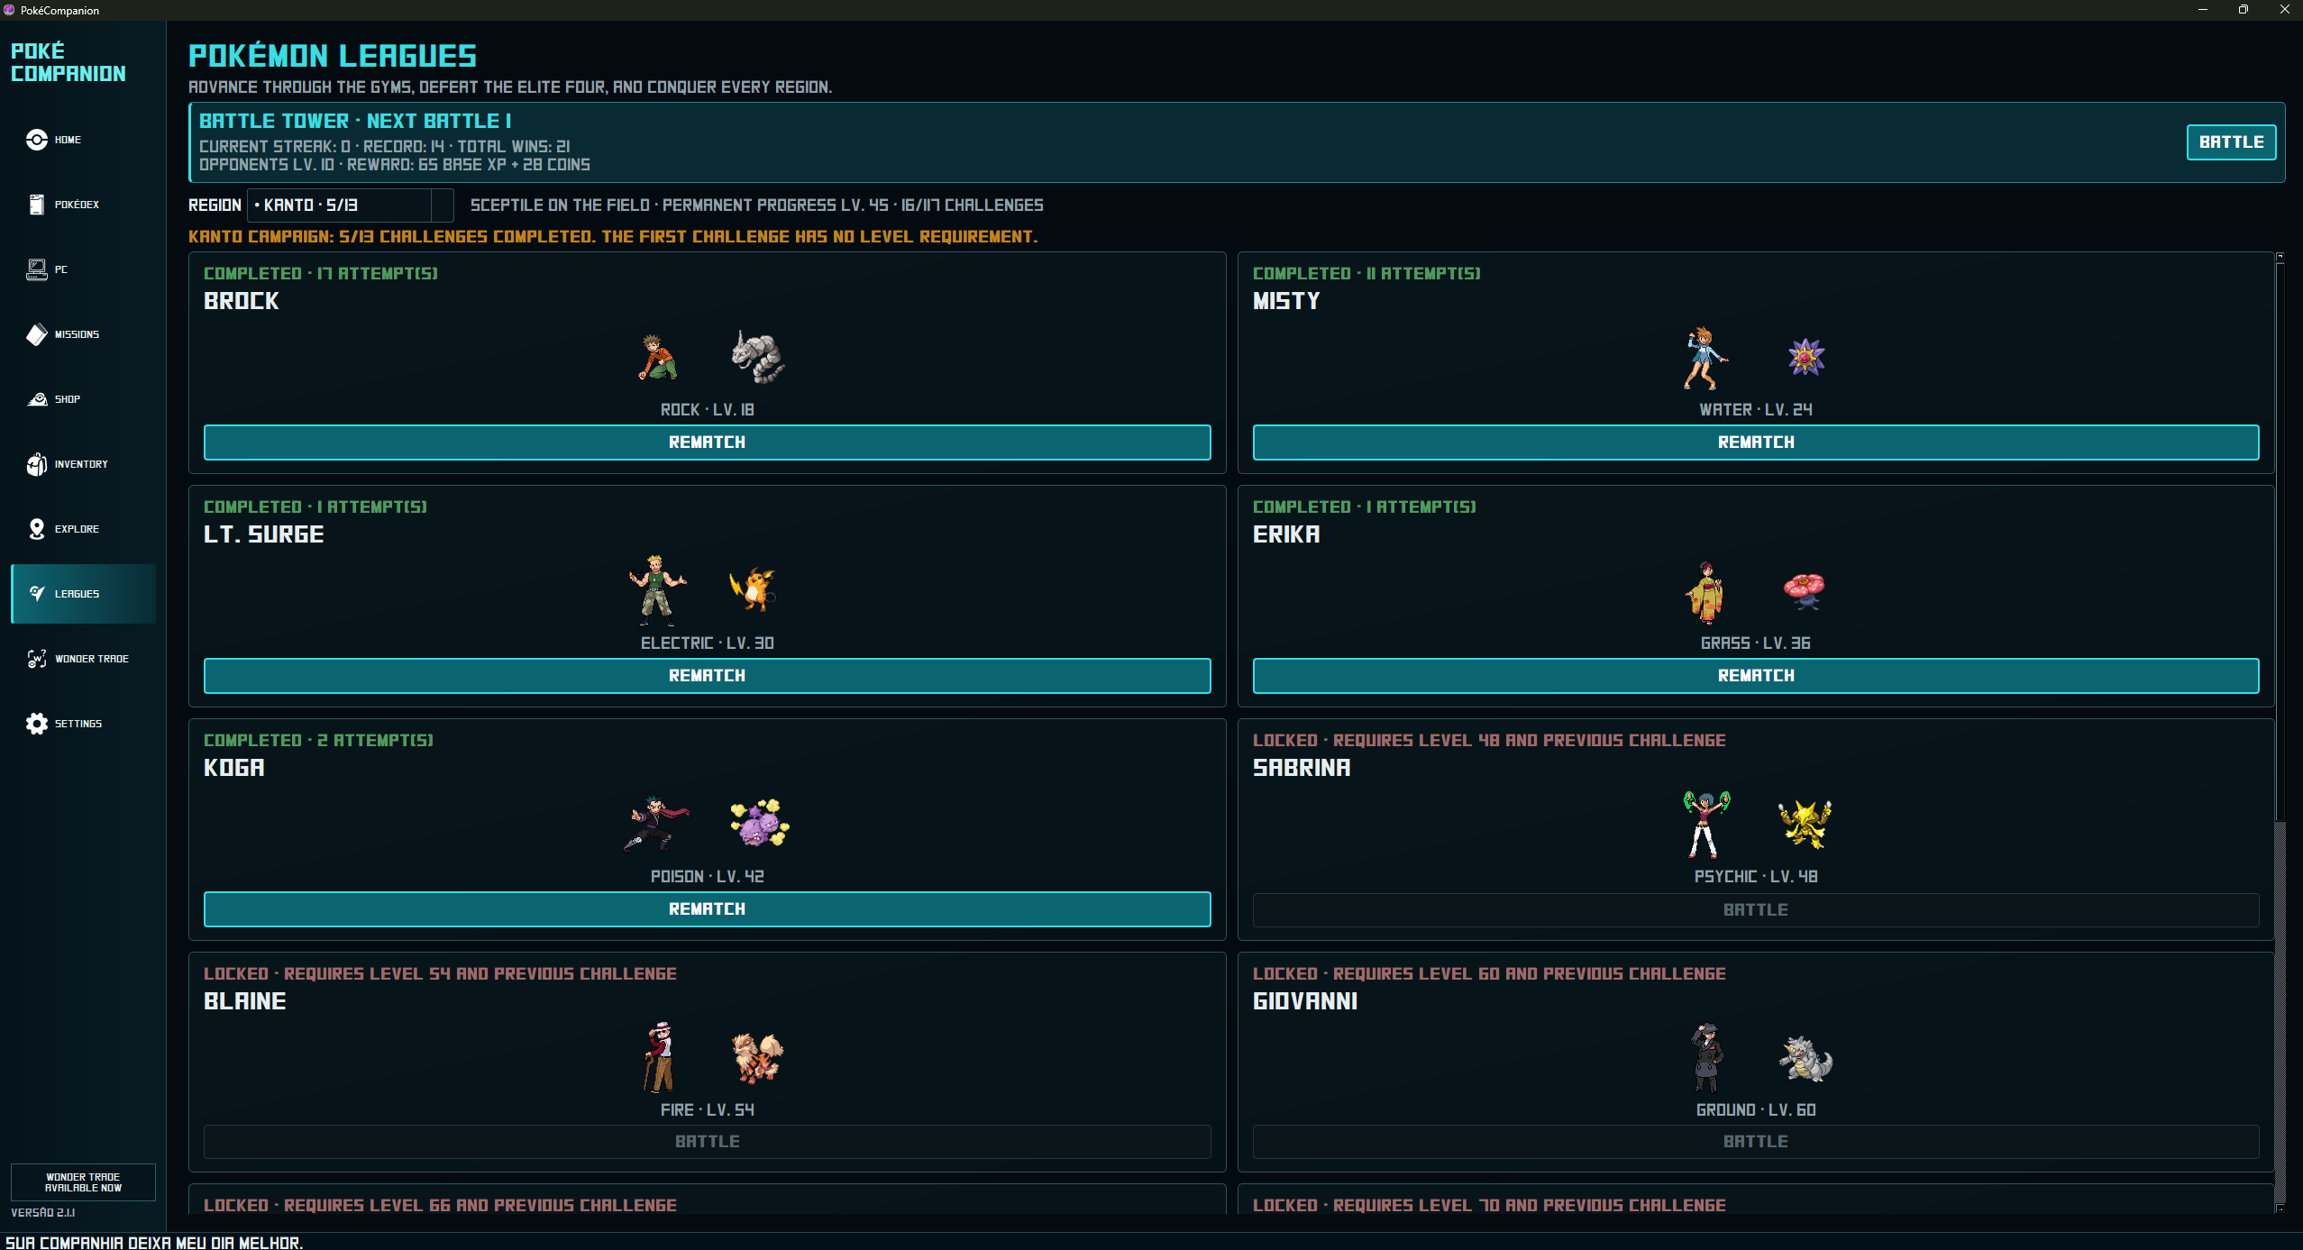2303x1250 pixels.
Task: Start the Battle Tower battle
Action: [2231, 142]
